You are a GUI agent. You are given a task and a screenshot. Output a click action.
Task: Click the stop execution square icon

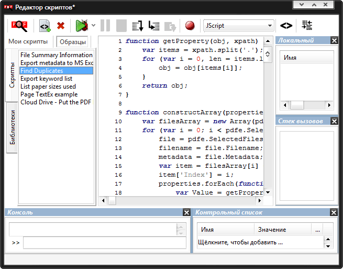pyautogui.click(x=121, y=26)
